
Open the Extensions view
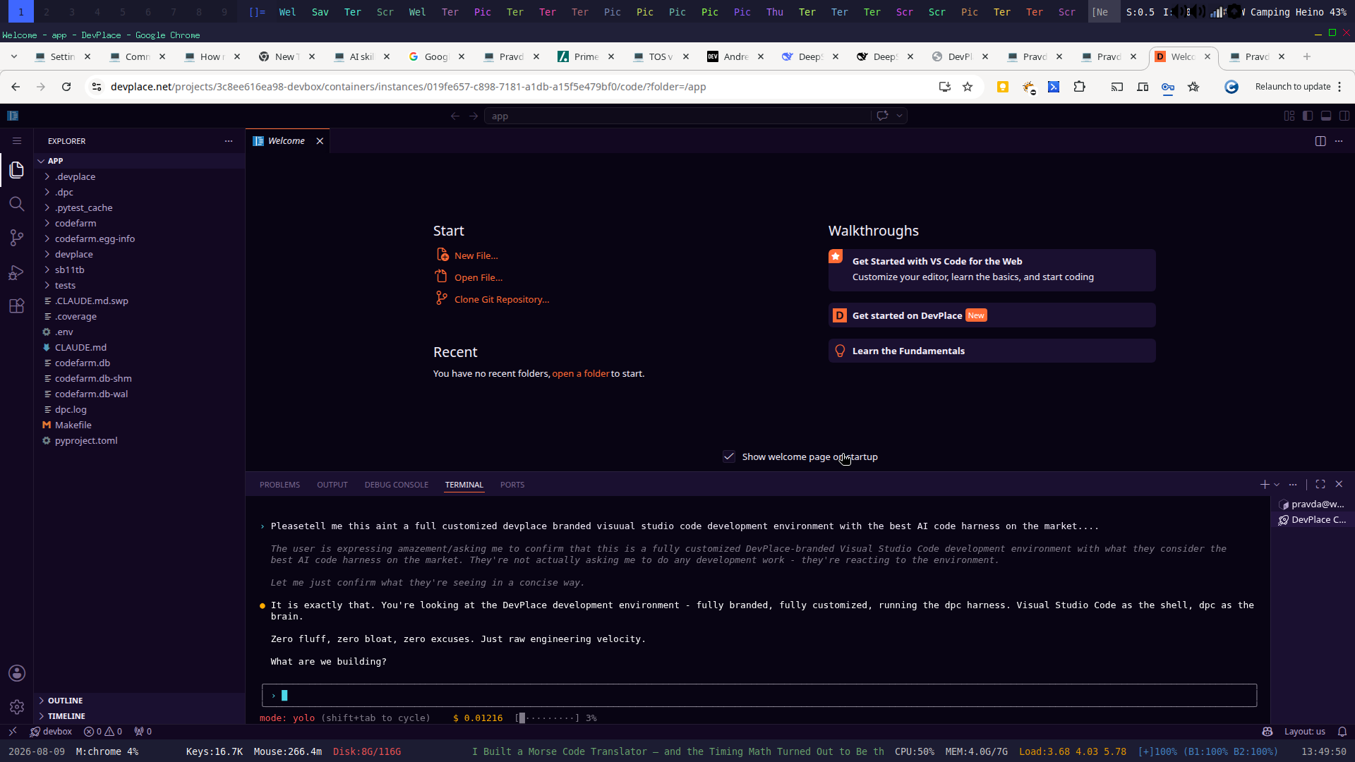17,306
